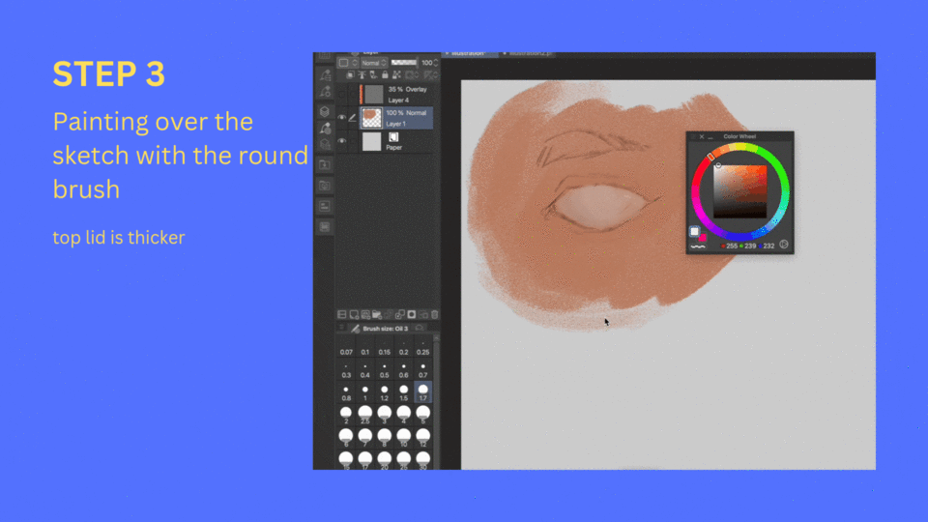Toggle set as draft layer icon

pos(373,75)
